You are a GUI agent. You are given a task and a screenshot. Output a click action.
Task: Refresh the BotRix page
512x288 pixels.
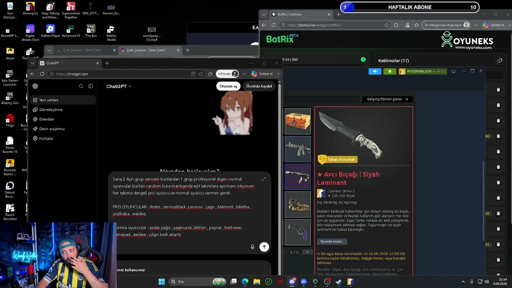274,25
